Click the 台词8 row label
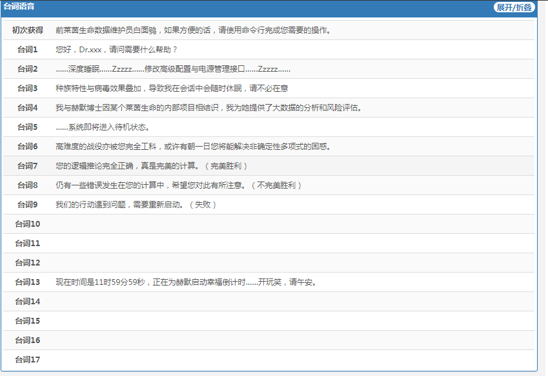Viewport: 548px width, 376px height. pyautogui.click(x=28, y=185)
